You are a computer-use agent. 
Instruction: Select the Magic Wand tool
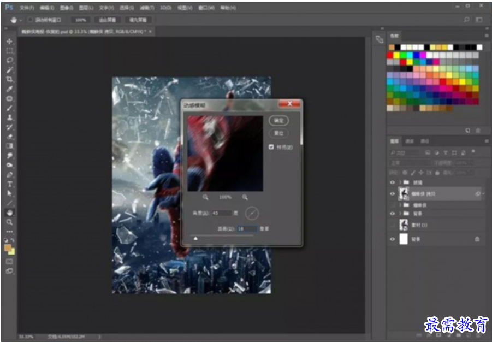click(9, 70)
